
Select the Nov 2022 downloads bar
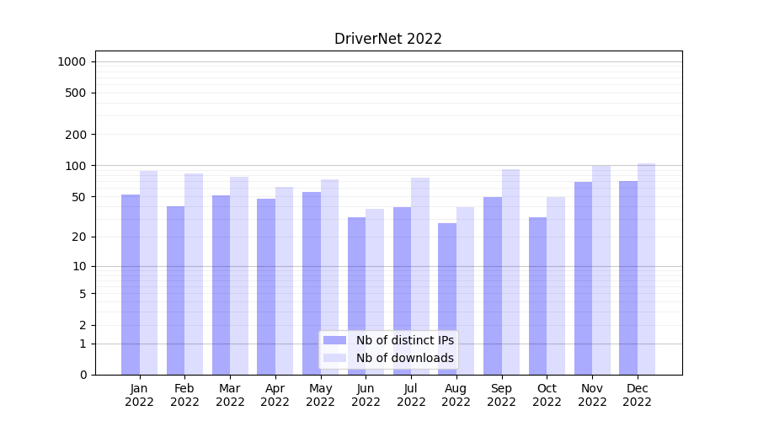pyautogui.click(x=601, y=269)
